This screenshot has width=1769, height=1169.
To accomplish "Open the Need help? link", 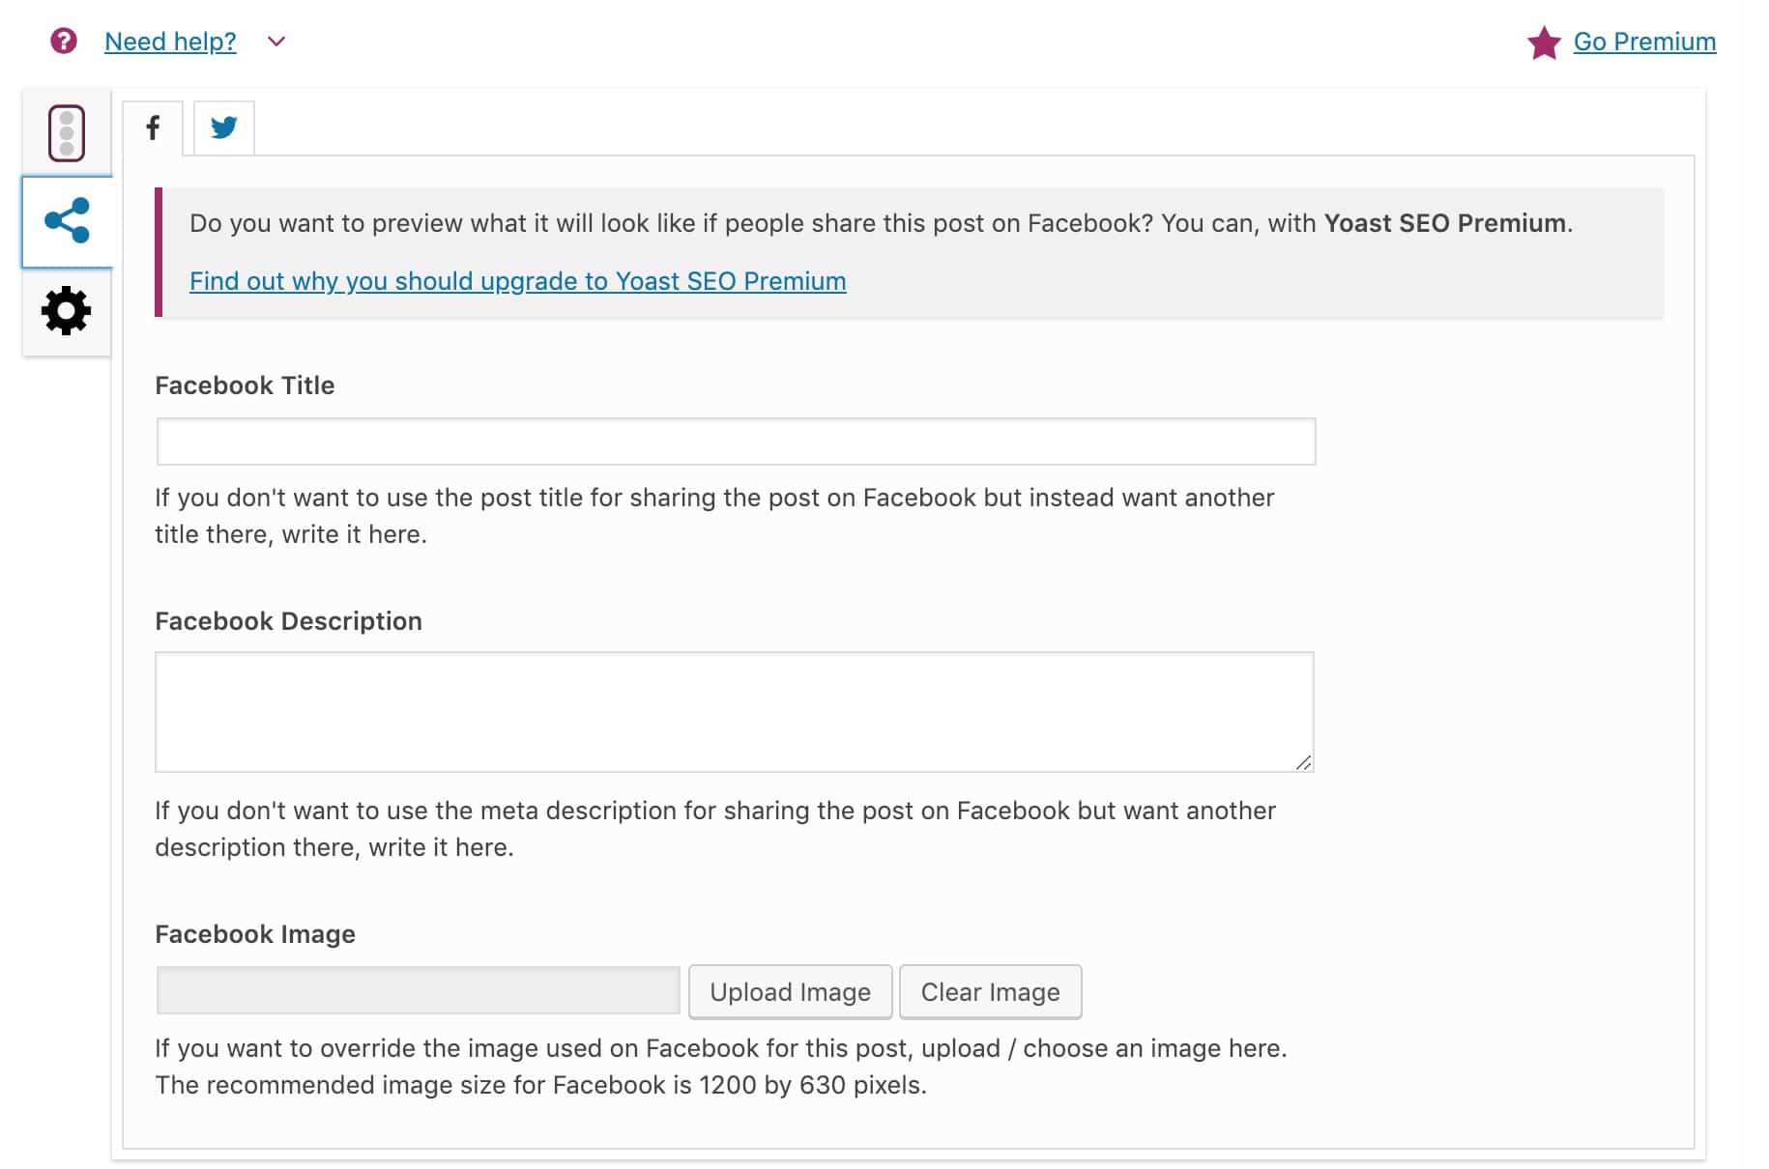I will pos(170,42).
